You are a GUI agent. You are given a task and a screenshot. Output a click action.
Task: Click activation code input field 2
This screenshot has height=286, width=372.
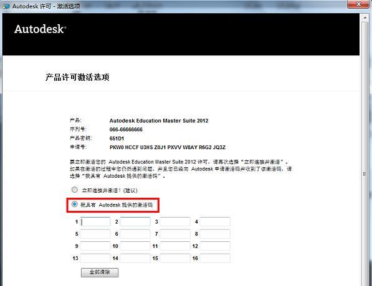point(135,222)
